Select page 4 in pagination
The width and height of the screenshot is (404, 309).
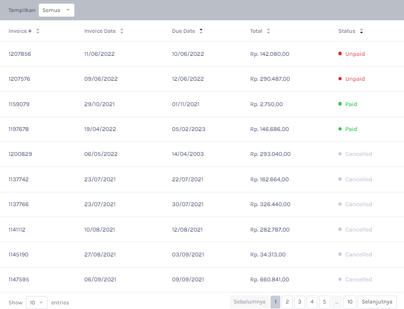(312, 302)
